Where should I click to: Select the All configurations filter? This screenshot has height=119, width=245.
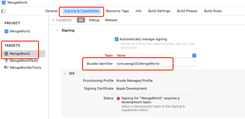[81, 20]
